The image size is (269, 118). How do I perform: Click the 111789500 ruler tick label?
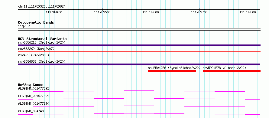[x=102, y=12]
